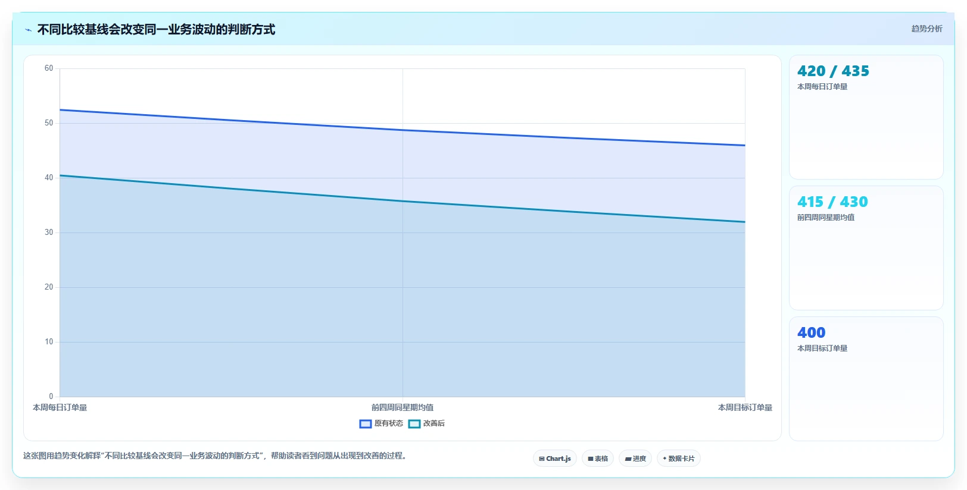
Task: Click the 数据卡片 chip
Action: [x=679, y=458]
